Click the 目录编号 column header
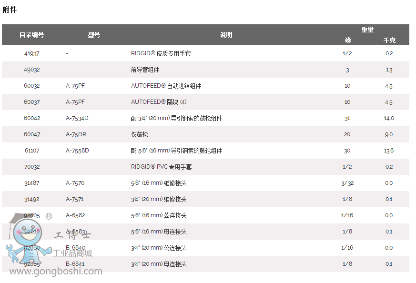 32,35
